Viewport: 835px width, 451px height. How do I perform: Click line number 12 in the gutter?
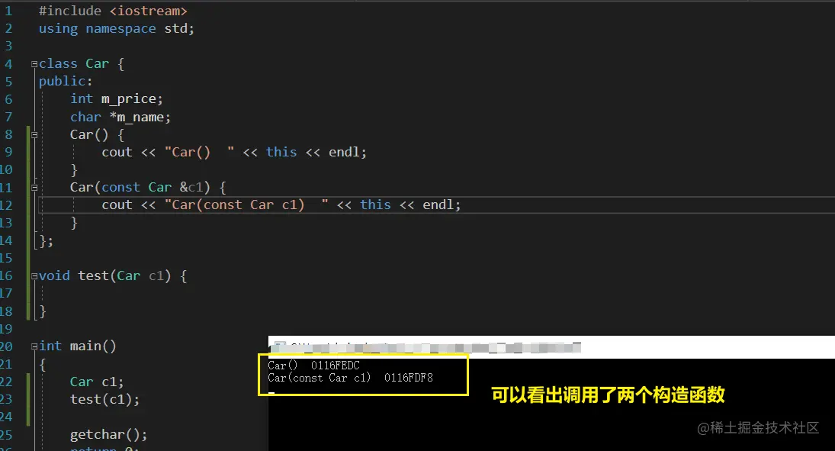pos(8,205)
